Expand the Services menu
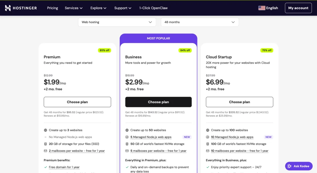 (74, 8)
